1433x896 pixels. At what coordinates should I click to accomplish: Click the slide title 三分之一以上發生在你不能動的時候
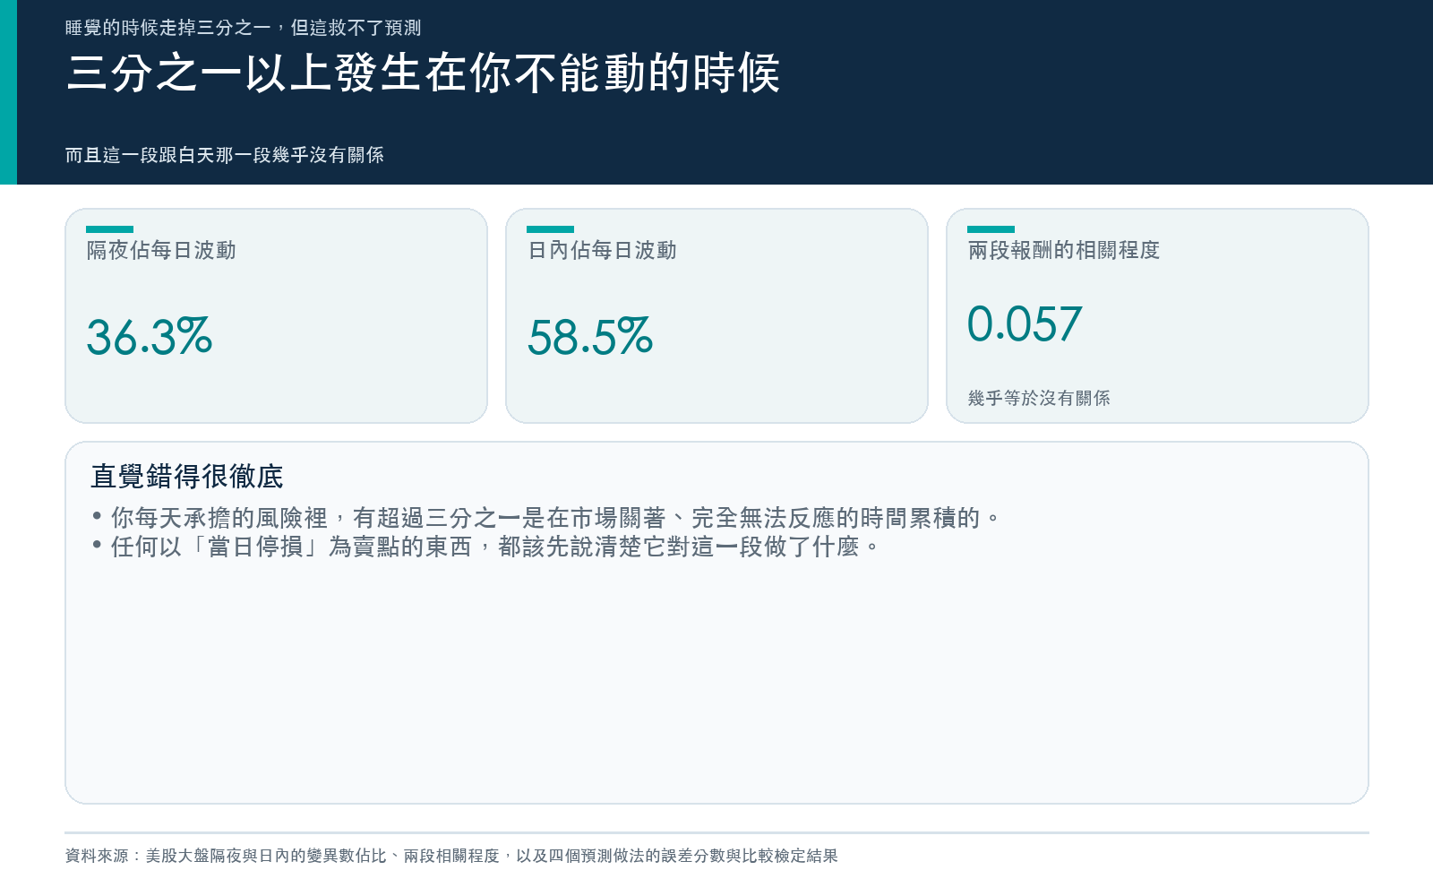tap(423, 73)
